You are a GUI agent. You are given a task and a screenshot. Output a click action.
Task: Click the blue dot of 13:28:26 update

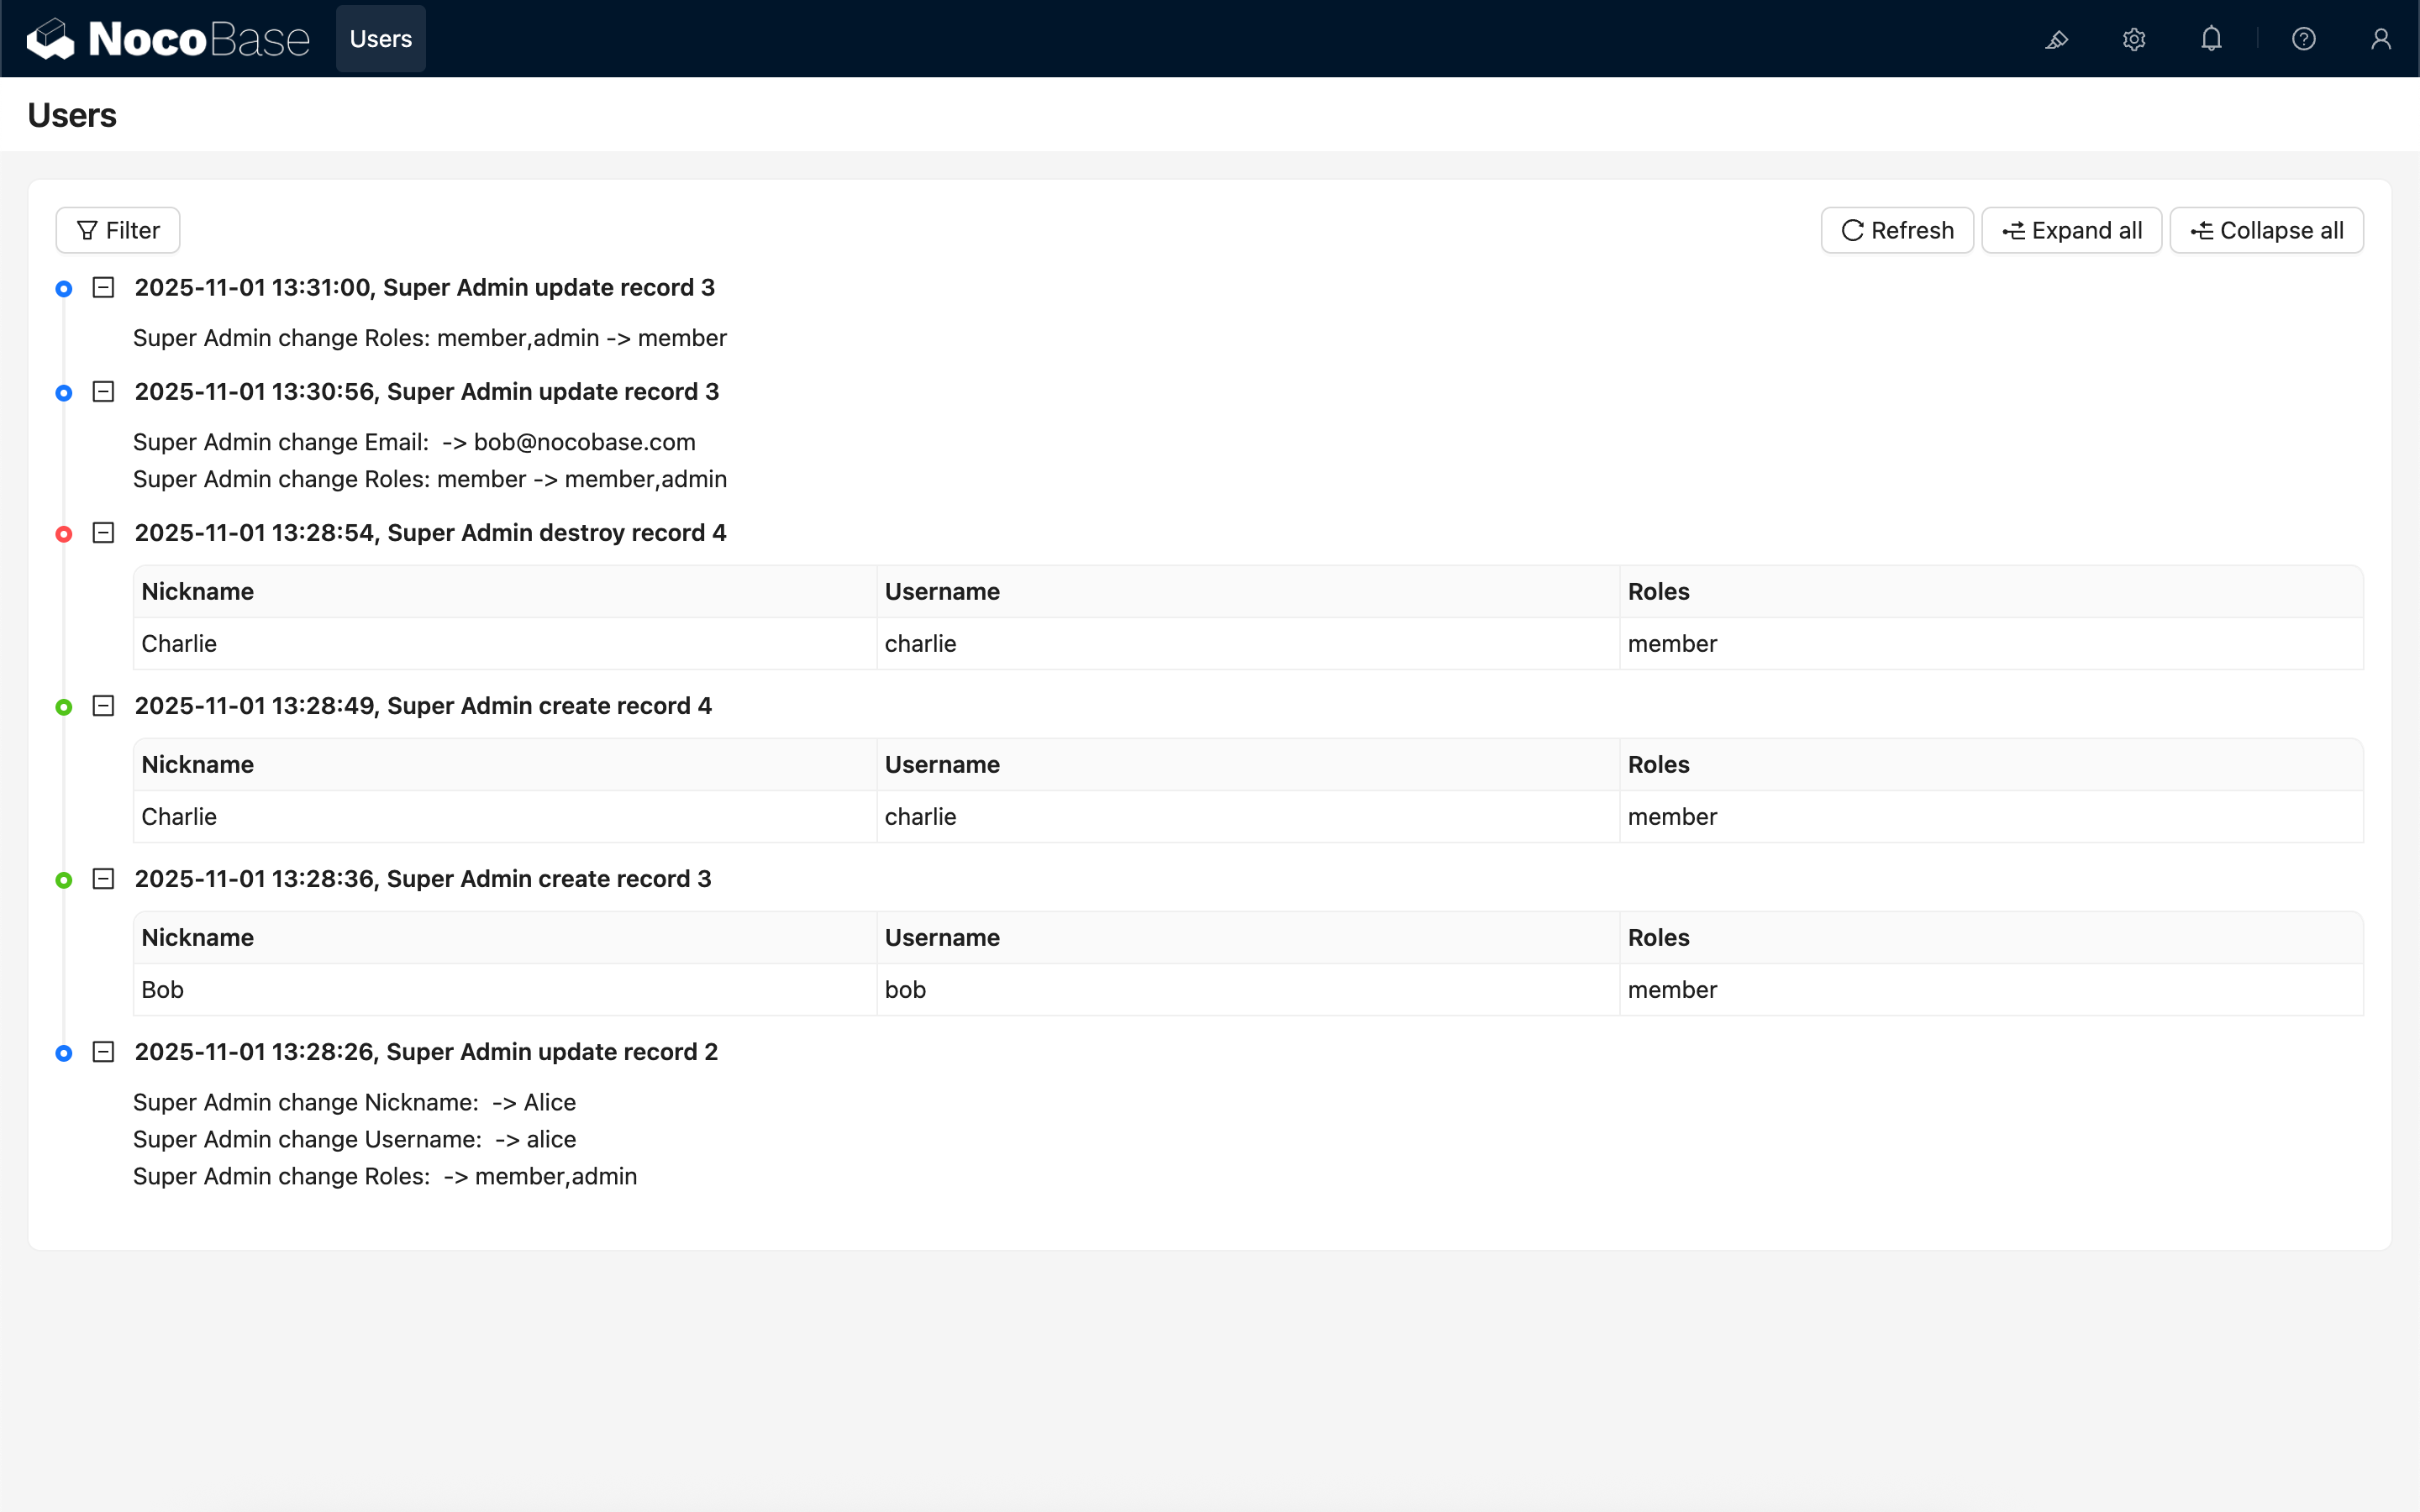pos(64,1053)
